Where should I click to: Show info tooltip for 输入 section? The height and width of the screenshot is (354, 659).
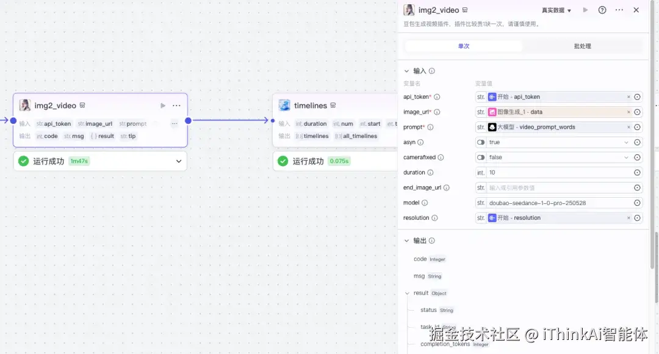pos(431,71)
